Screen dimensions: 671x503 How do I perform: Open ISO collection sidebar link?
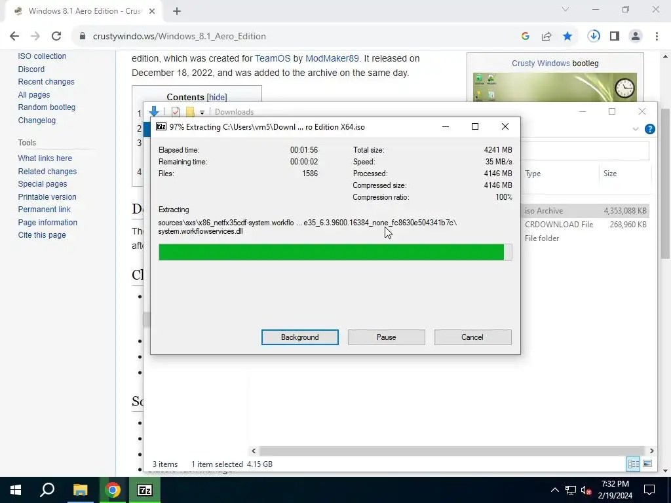[x=42, y=56]
